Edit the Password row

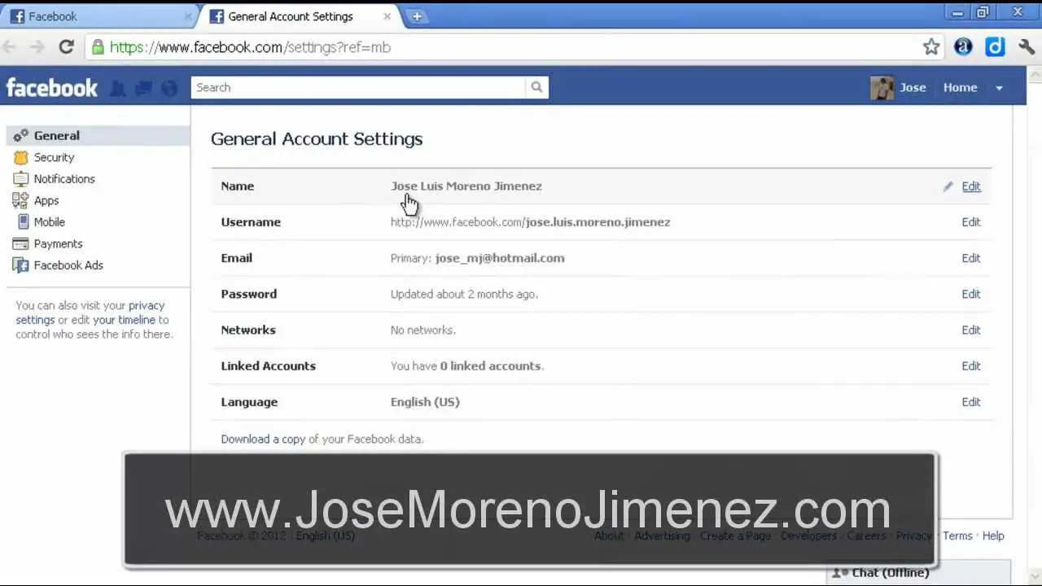971,294
